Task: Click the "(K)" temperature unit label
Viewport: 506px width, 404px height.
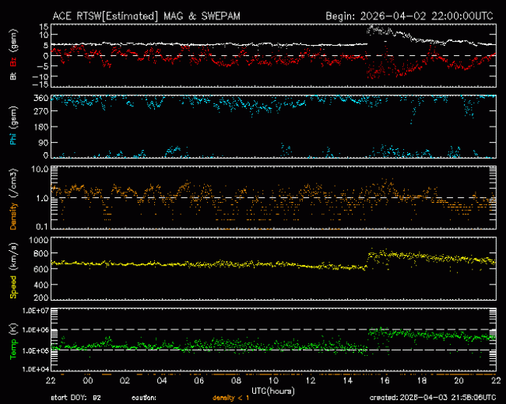Action: coord(13,329)
